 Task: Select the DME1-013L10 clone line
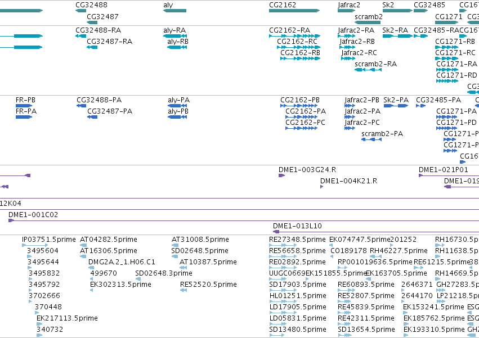click(x=376, y=232)
